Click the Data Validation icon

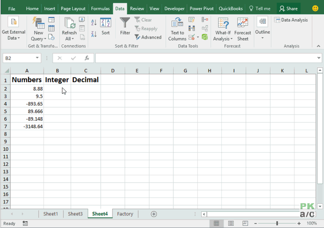click(x=192, y=37)
